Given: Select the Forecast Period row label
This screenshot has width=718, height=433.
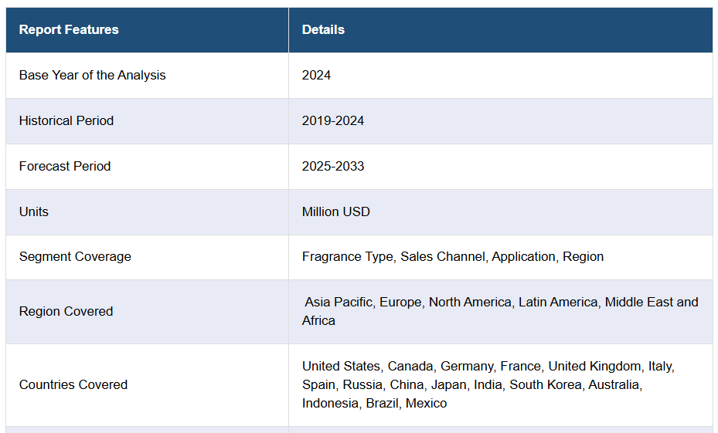Looking at the screenshot, I should [x=65, y=167].
